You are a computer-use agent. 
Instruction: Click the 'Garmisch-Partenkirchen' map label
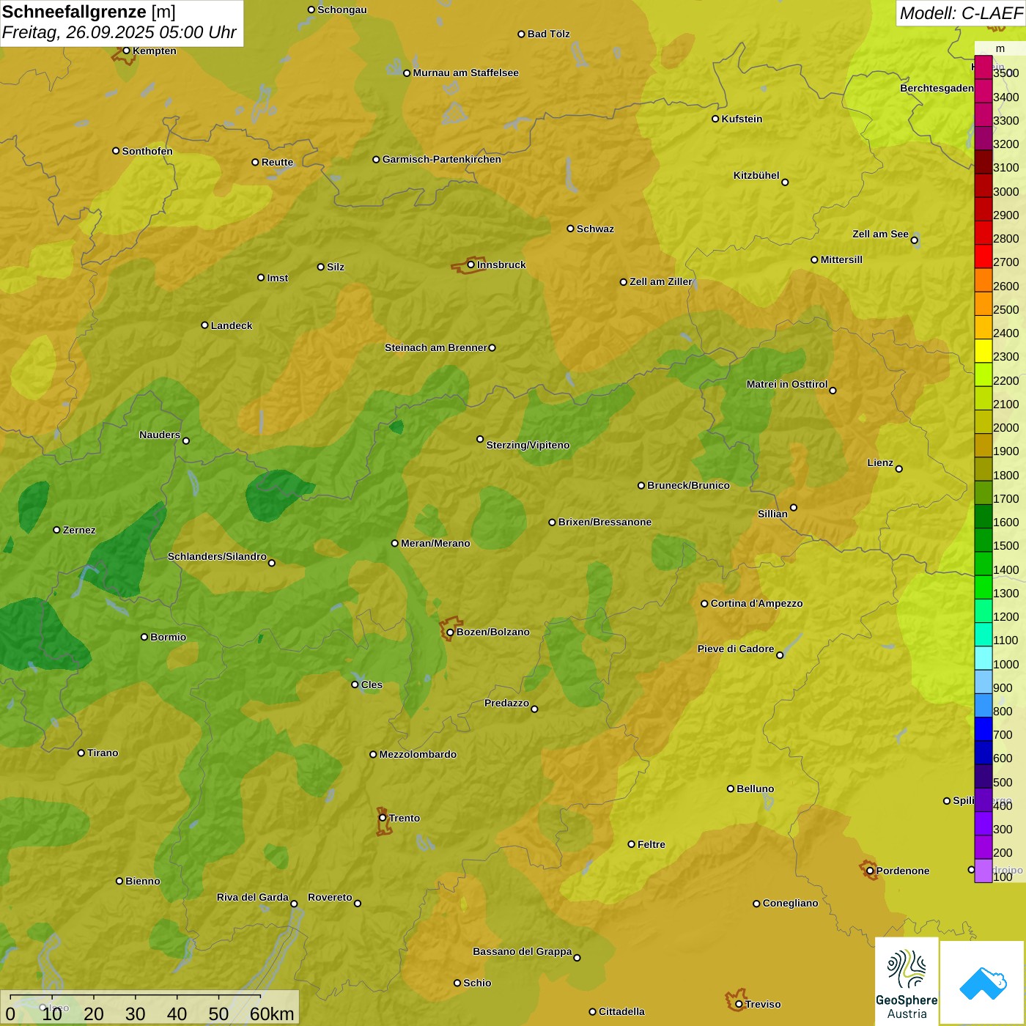pos(442,159)
